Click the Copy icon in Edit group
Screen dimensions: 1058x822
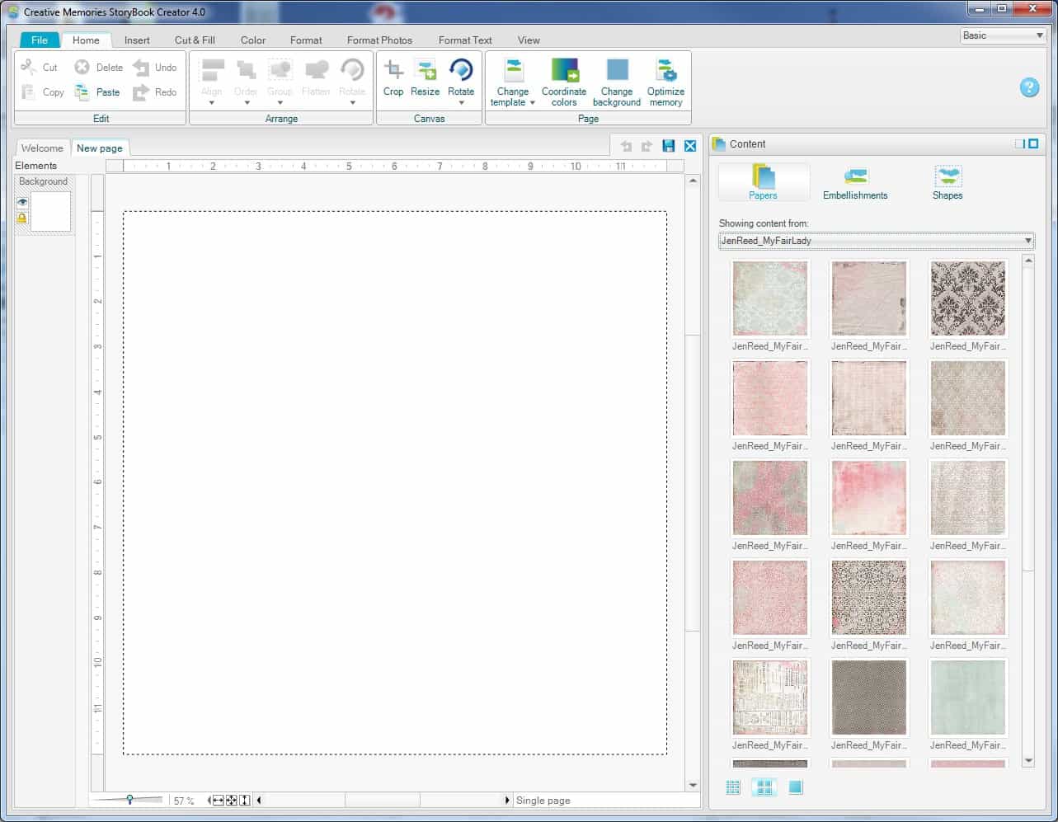coord(29,92)
